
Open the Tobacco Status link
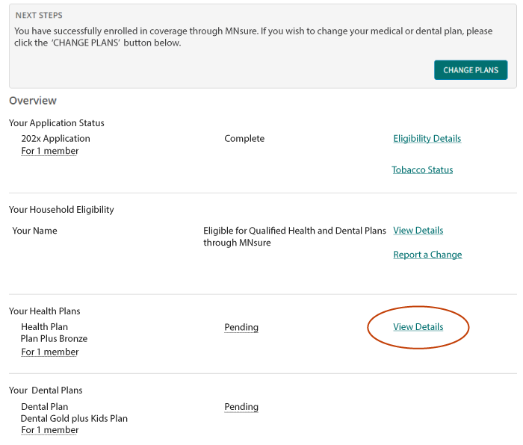click(422, 170)
